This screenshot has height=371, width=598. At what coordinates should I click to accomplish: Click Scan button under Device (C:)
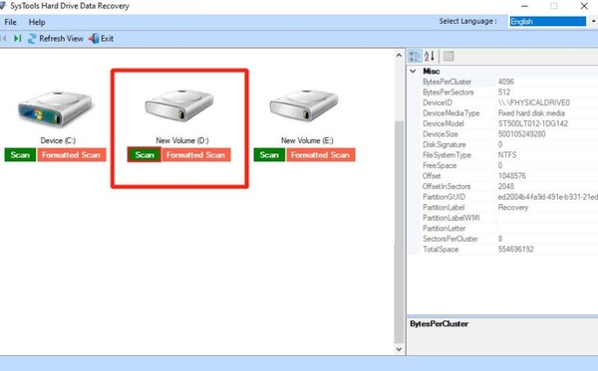pos(20,155)
